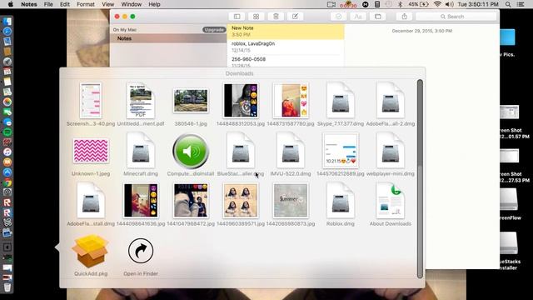Viewport: 533px width, 300px height.
Task: Open the pink chevron Unknown-1.jpeg
Action: [91, 154]
